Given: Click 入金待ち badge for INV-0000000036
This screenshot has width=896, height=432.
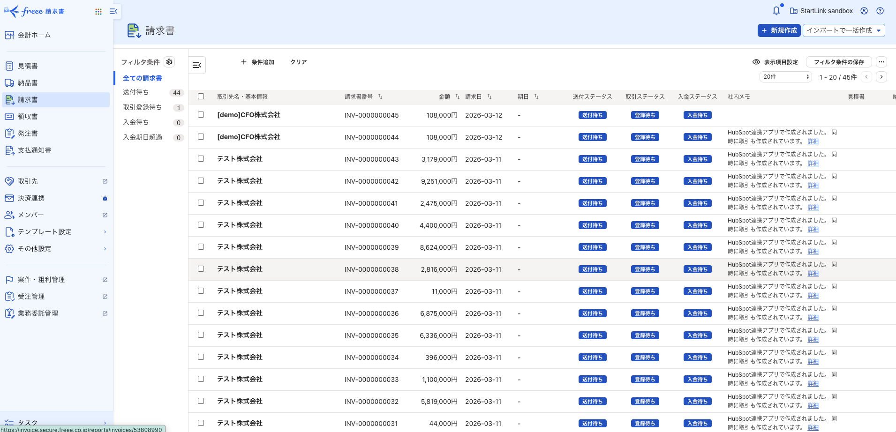Looking at the screenshot, I should [x=698, y=313].
